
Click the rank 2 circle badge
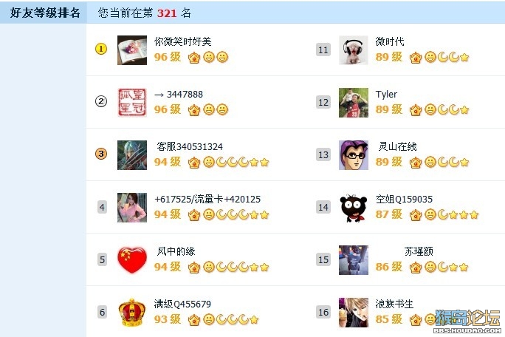click(101, 101)
